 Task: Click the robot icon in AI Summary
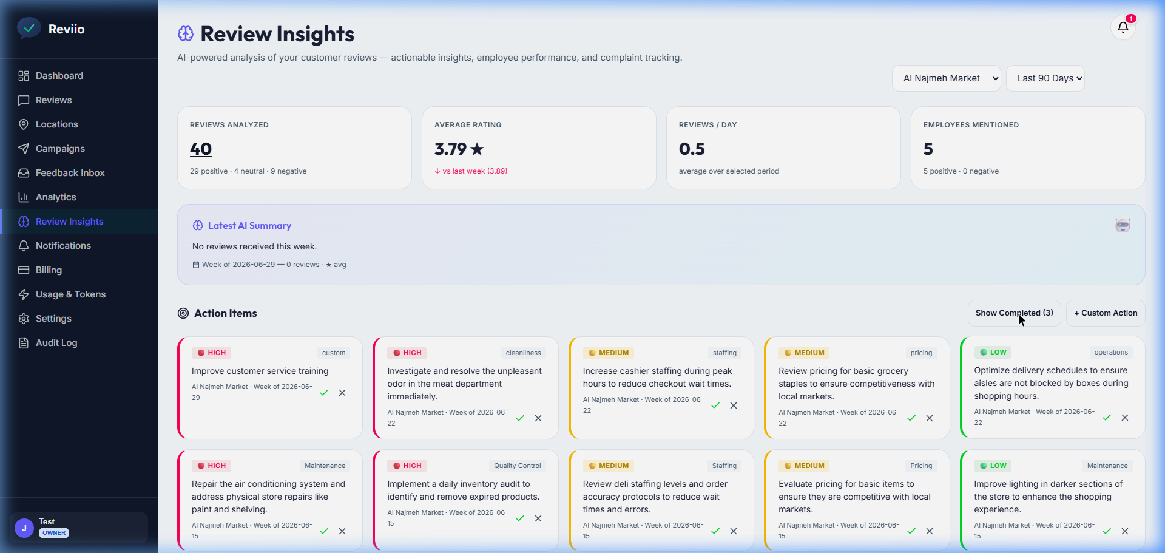click(x=1123, y=225)
